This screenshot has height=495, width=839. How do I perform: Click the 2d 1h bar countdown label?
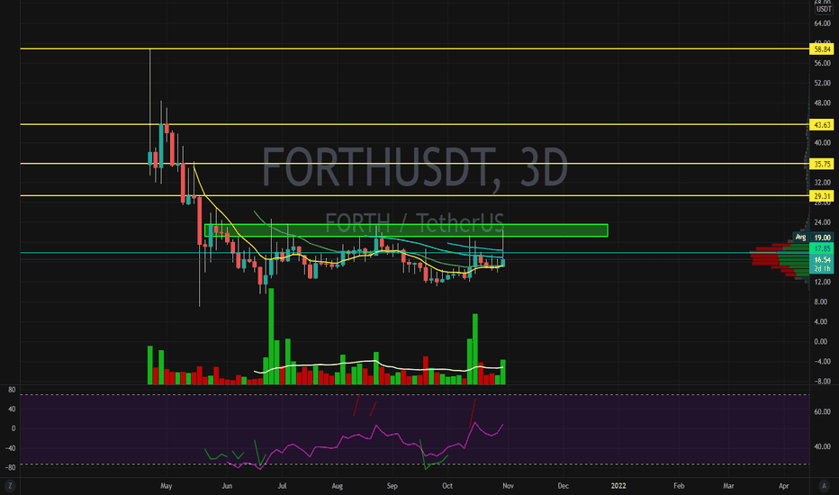click(822, 268)
